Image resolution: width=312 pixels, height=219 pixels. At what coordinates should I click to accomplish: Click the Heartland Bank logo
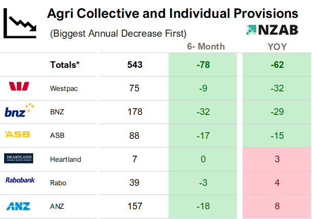(18, 159)
